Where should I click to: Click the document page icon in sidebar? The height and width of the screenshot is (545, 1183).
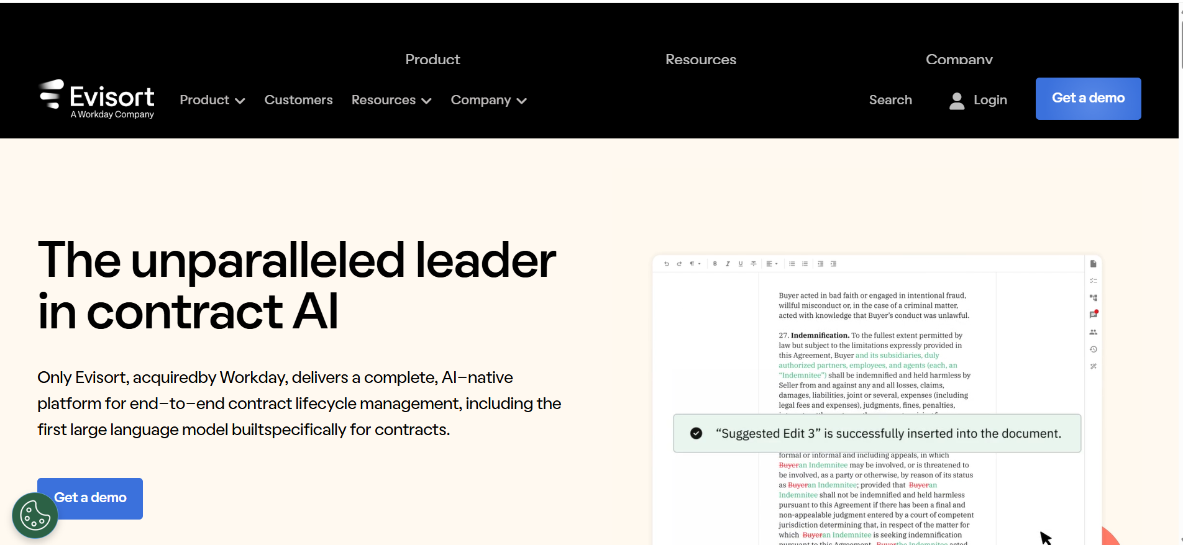1094,264
